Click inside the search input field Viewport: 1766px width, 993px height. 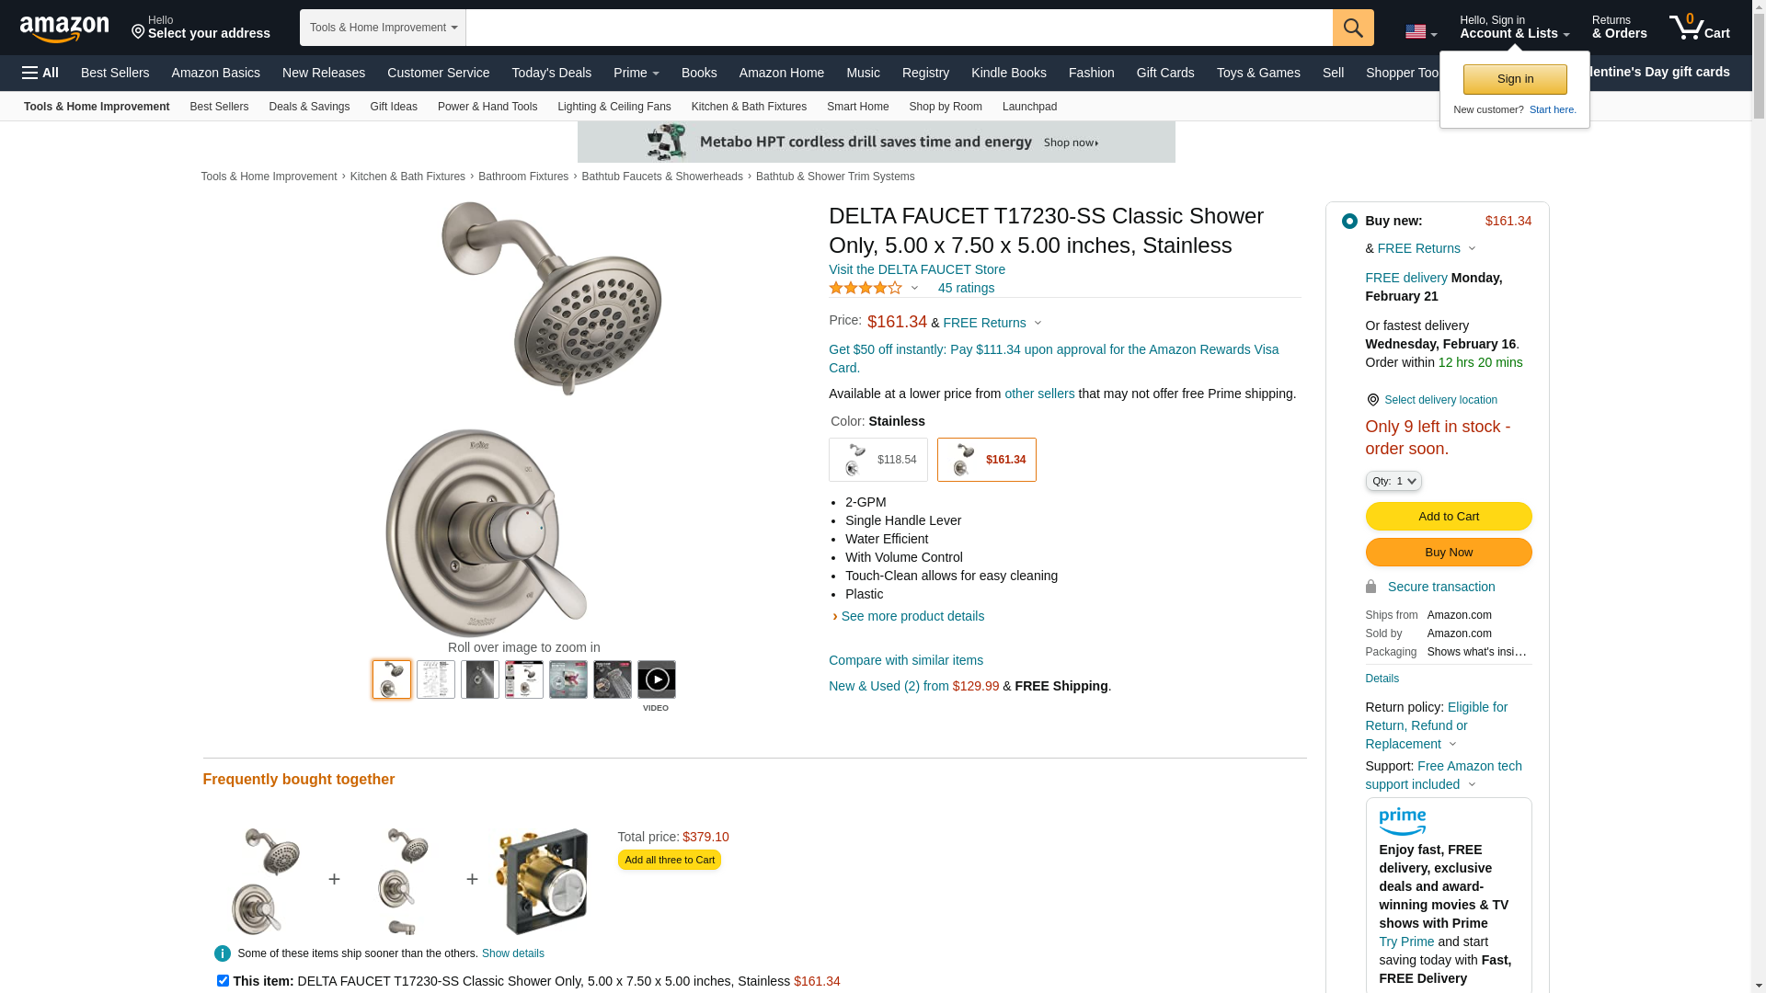pos(900,28)
